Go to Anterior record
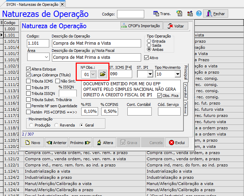This screenshot has width=244, height=196. 56,142
